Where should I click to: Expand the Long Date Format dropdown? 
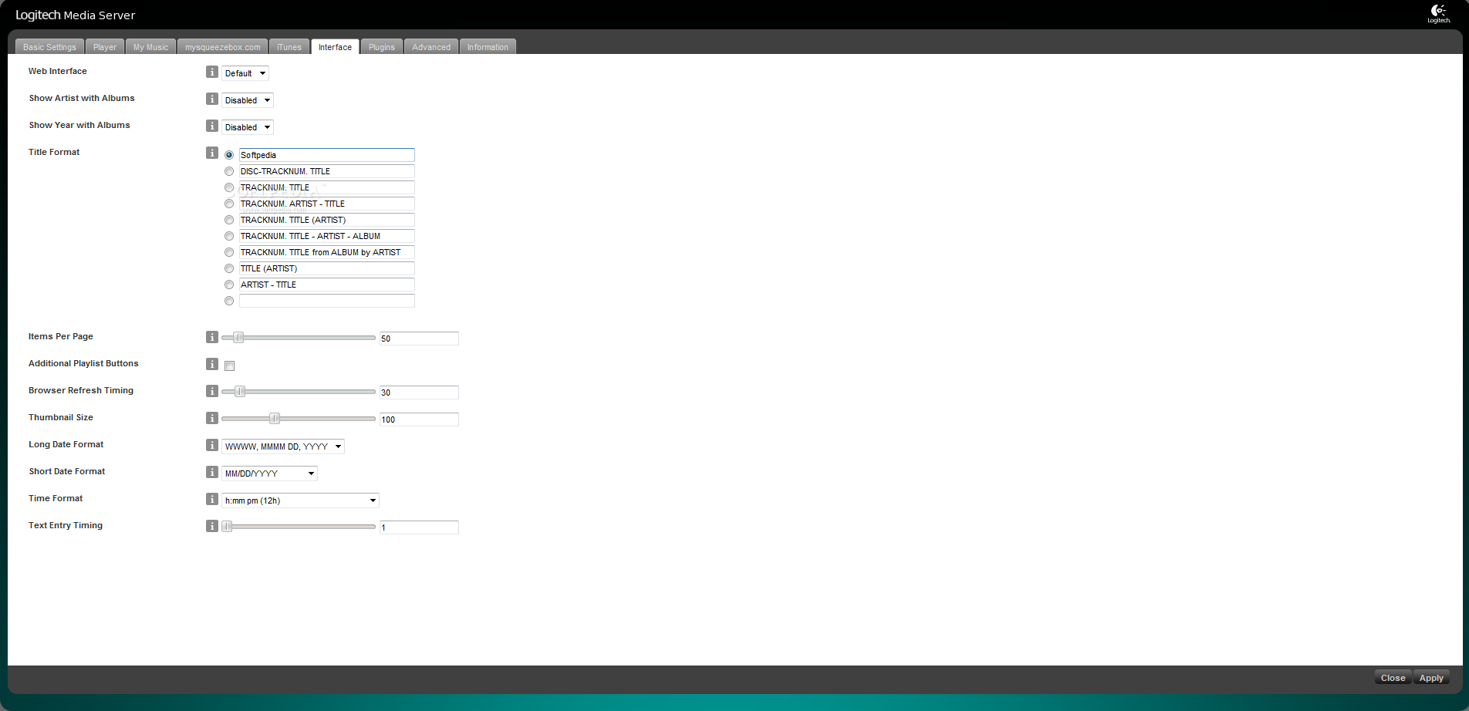point(283,446)
